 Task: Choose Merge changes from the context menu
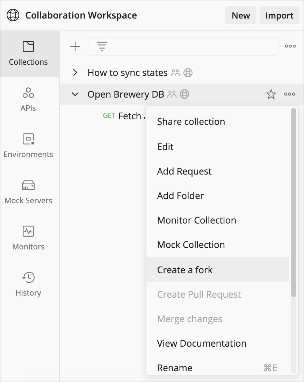pos(217,319)
